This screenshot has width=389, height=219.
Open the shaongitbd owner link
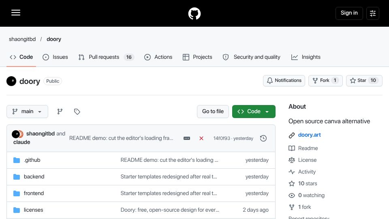point(22,39)
